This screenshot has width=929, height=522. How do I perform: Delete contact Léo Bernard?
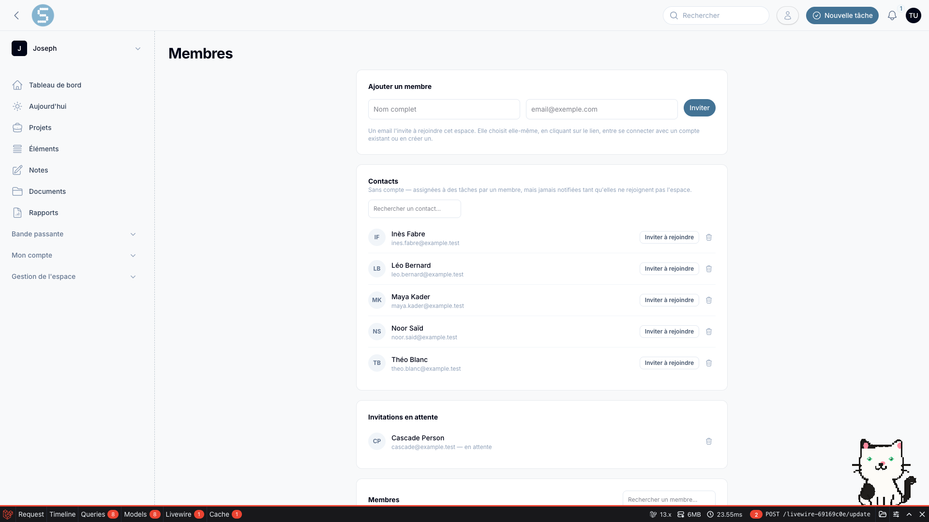pyautogui.click(x=708, y=269)
